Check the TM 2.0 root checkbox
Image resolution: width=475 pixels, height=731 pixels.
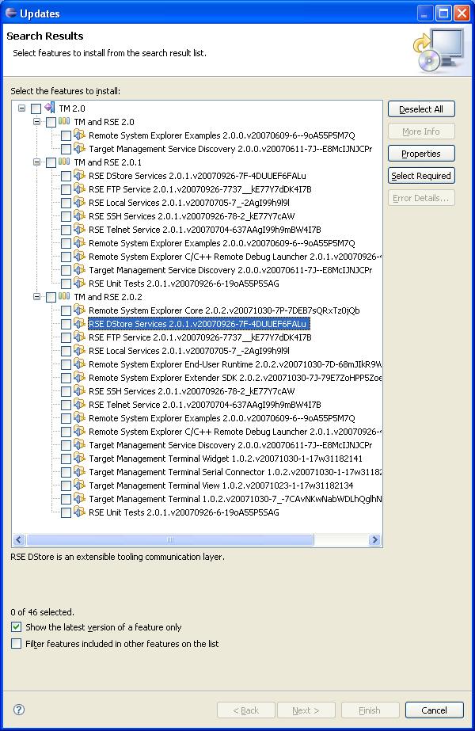36,109
